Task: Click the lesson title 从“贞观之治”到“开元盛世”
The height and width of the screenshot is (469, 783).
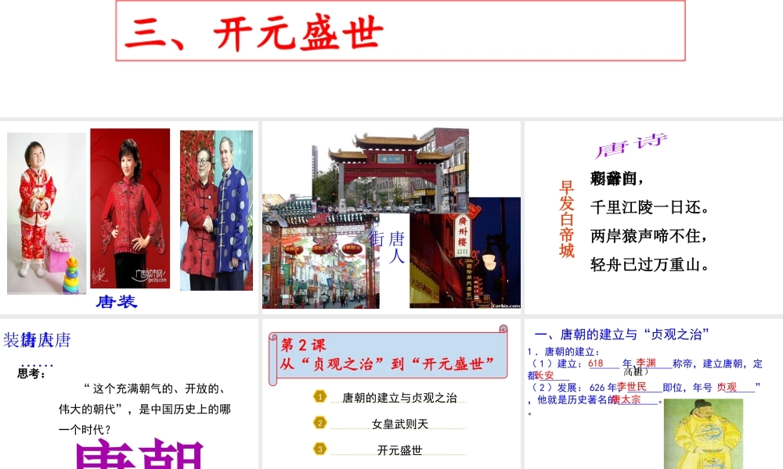Action: click(387, 363)
